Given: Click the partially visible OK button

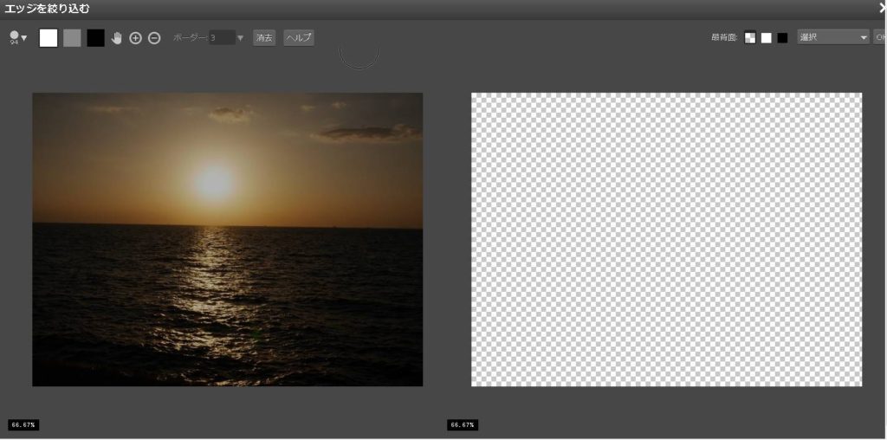Looking at the screenshot, I should pyautogui.click(x=880, y=38).
